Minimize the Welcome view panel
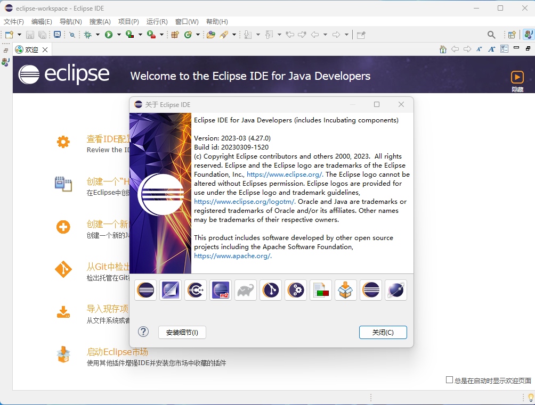This screenshot has width=535, height=405. coord(516,48)
